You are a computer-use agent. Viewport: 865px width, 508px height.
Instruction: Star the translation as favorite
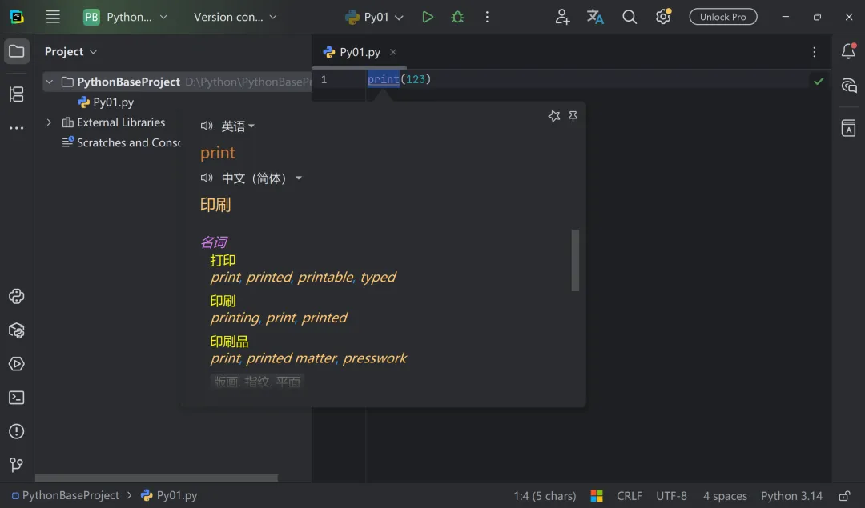click(554, 116)
